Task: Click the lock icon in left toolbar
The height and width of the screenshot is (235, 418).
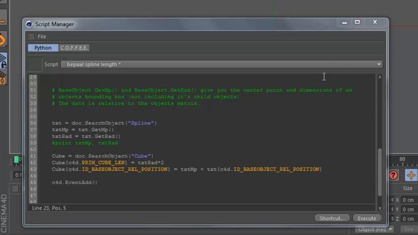Action: (x=3, y=61)
